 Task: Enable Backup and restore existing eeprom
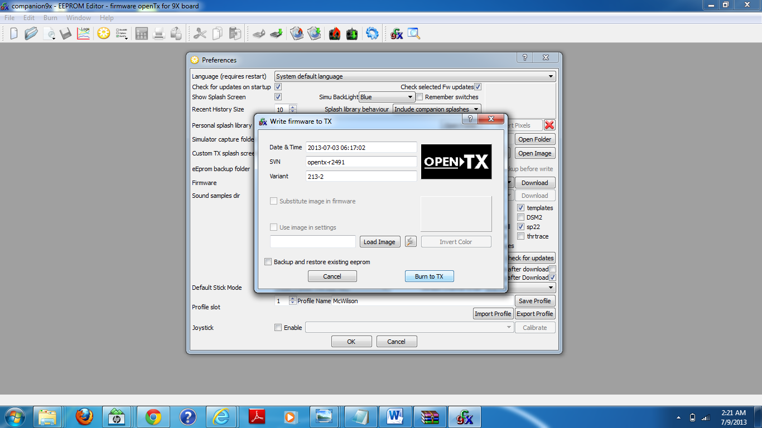[268, 262]
